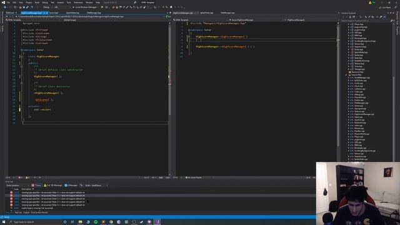Open the Build menu

tap(37, 2)
